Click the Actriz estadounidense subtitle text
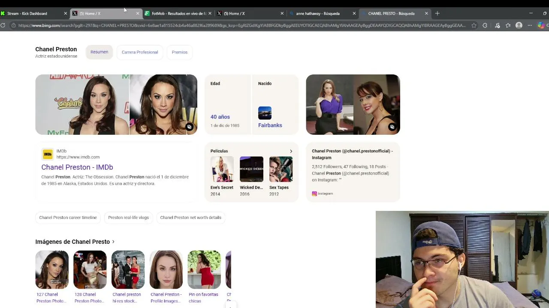This screenshot has width=549, height=308. (56, 56)
